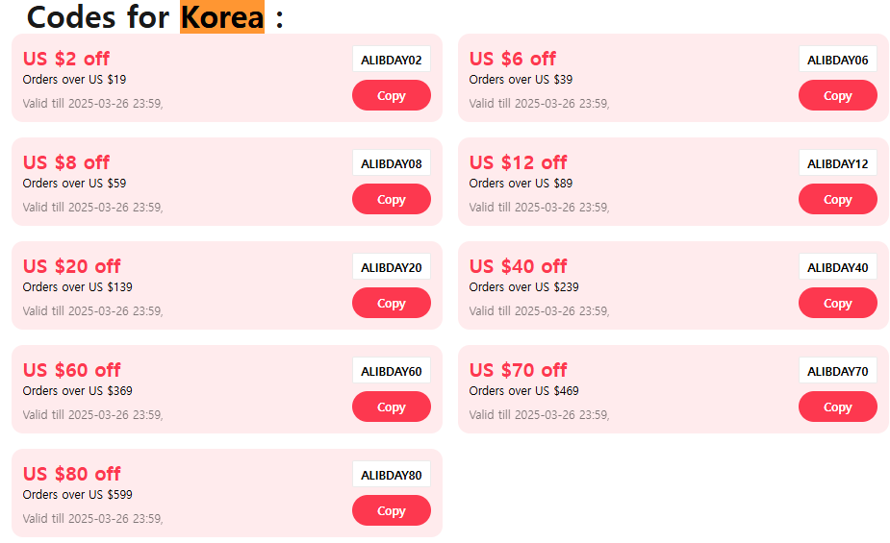Click the highlighted Korea heading word
This screenshot has height=543, width=890.
pos(222,17)
